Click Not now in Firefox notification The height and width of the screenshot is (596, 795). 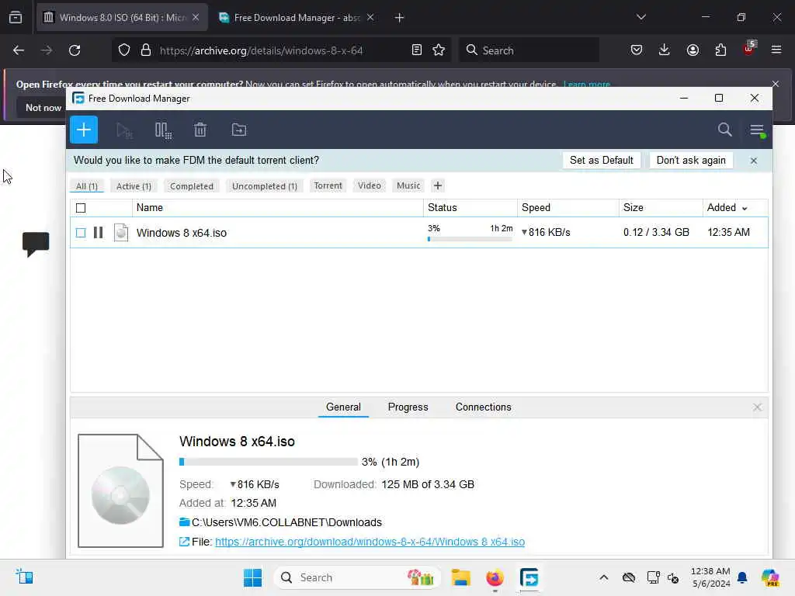[43, 107]
